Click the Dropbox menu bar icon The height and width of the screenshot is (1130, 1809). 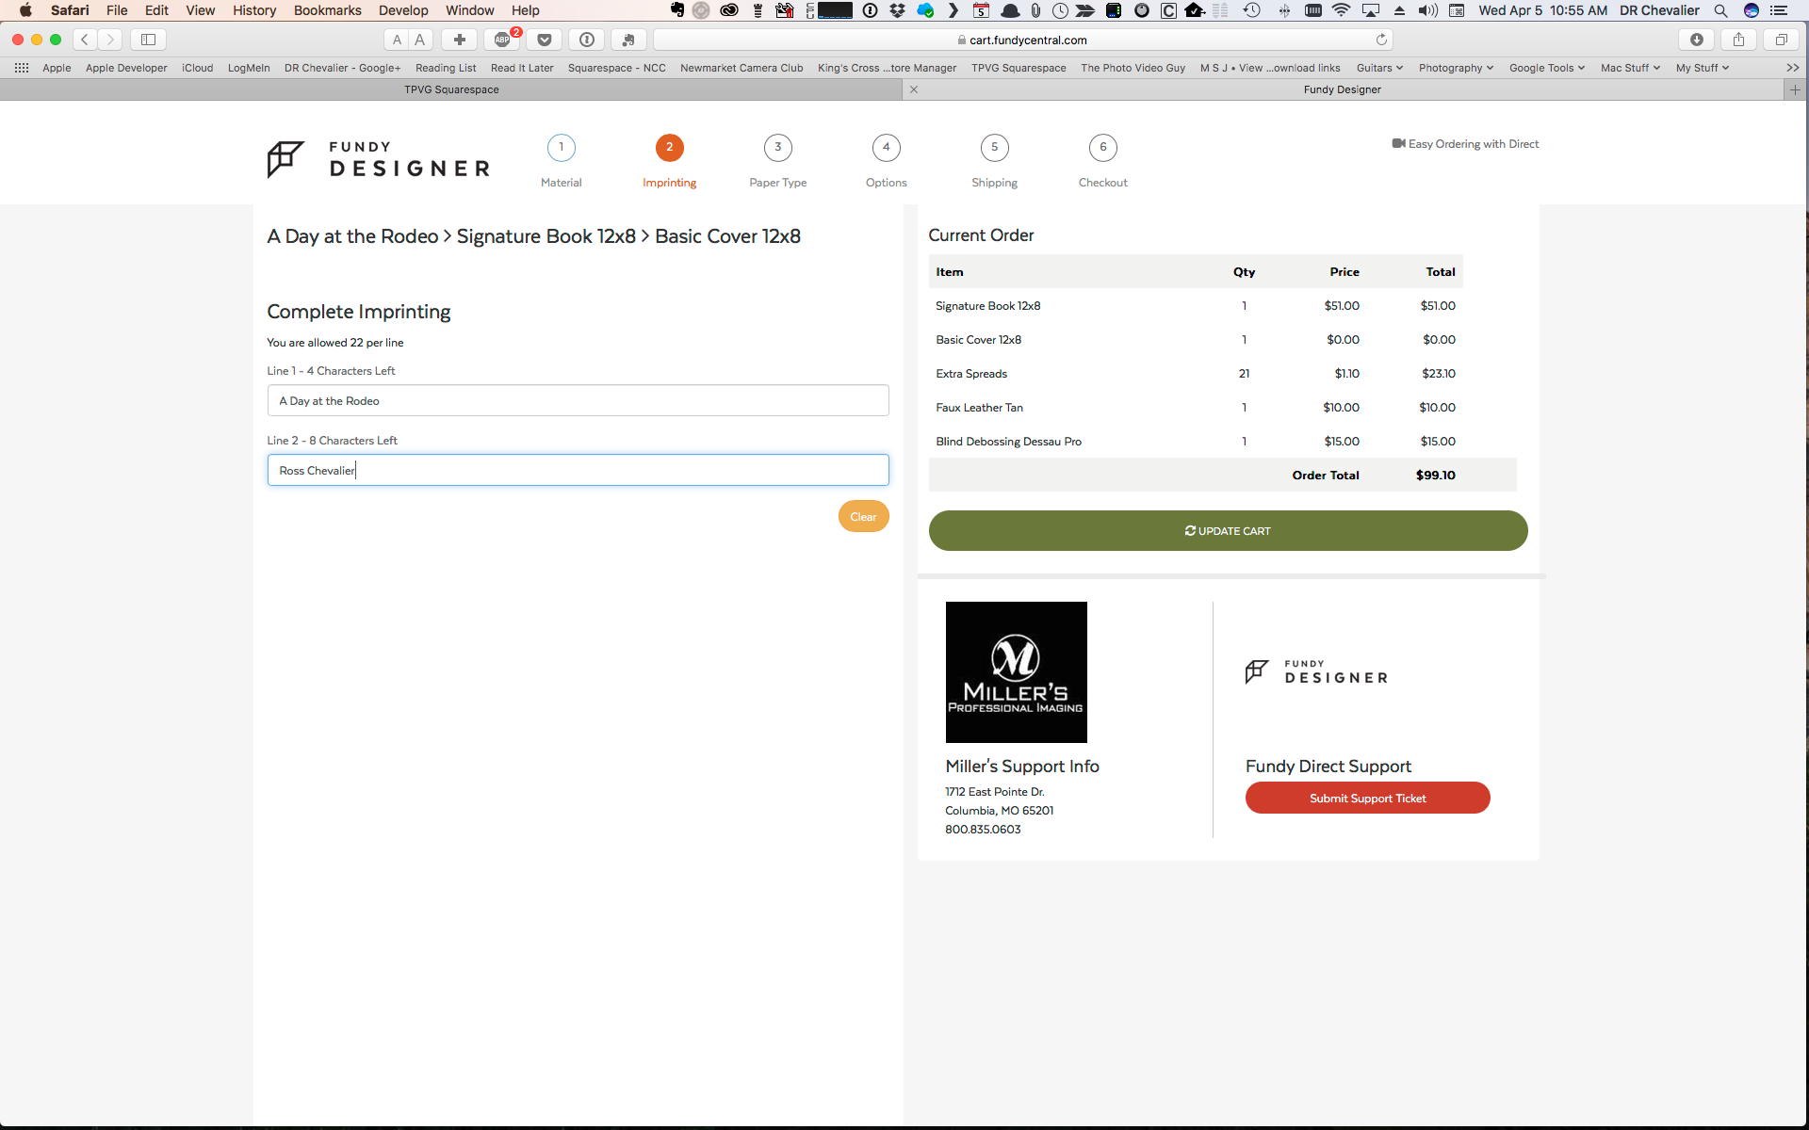click(x=897, y=10)
